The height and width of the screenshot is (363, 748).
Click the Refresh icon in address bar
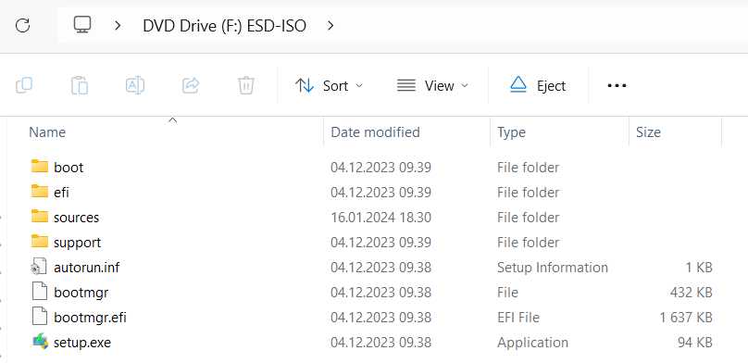pos(22,25)
